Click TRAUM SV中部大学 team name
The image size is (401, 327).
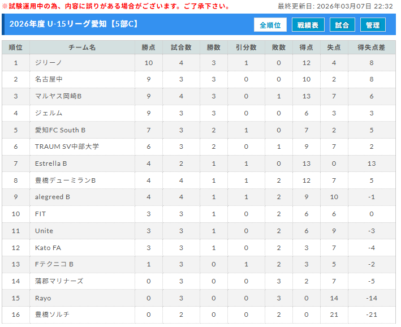[x=67, y=147]
